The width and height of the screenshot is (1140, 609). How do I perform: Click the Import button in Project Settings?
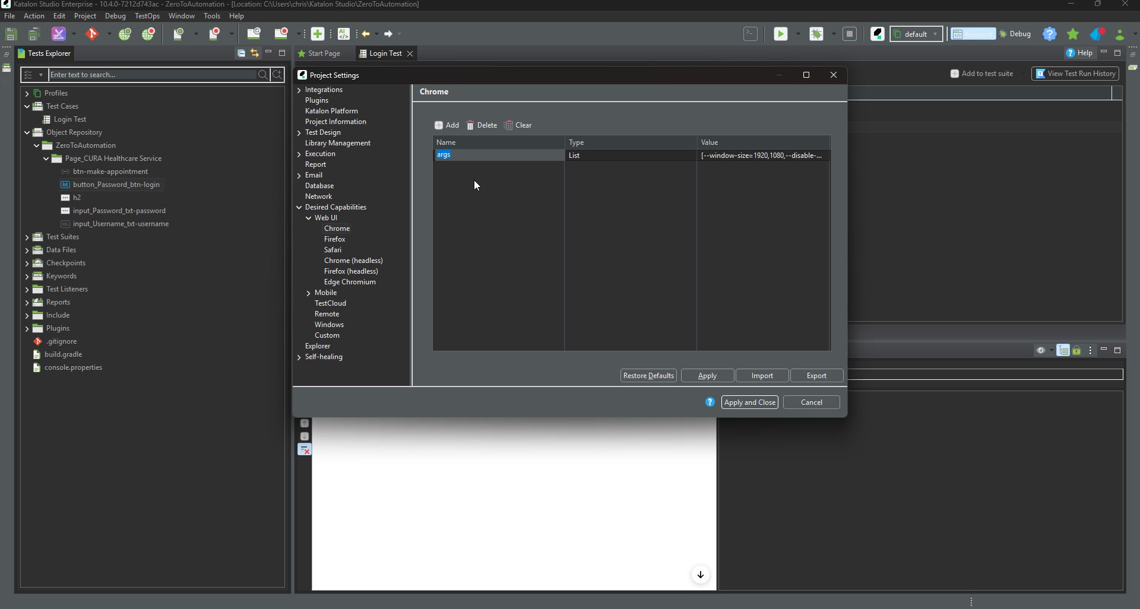click(762, 376)
